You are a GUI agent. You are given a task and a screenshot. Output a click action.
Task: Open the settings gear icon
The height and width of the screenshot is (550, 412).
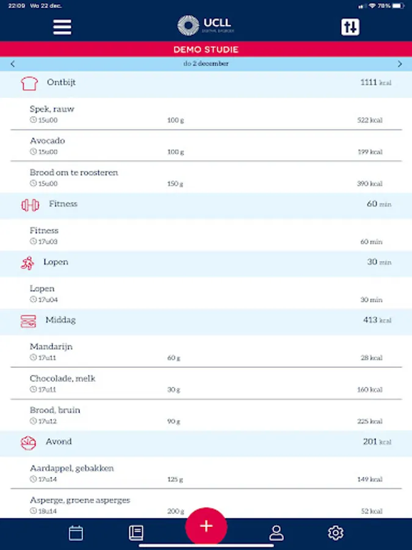click(335, 533)
